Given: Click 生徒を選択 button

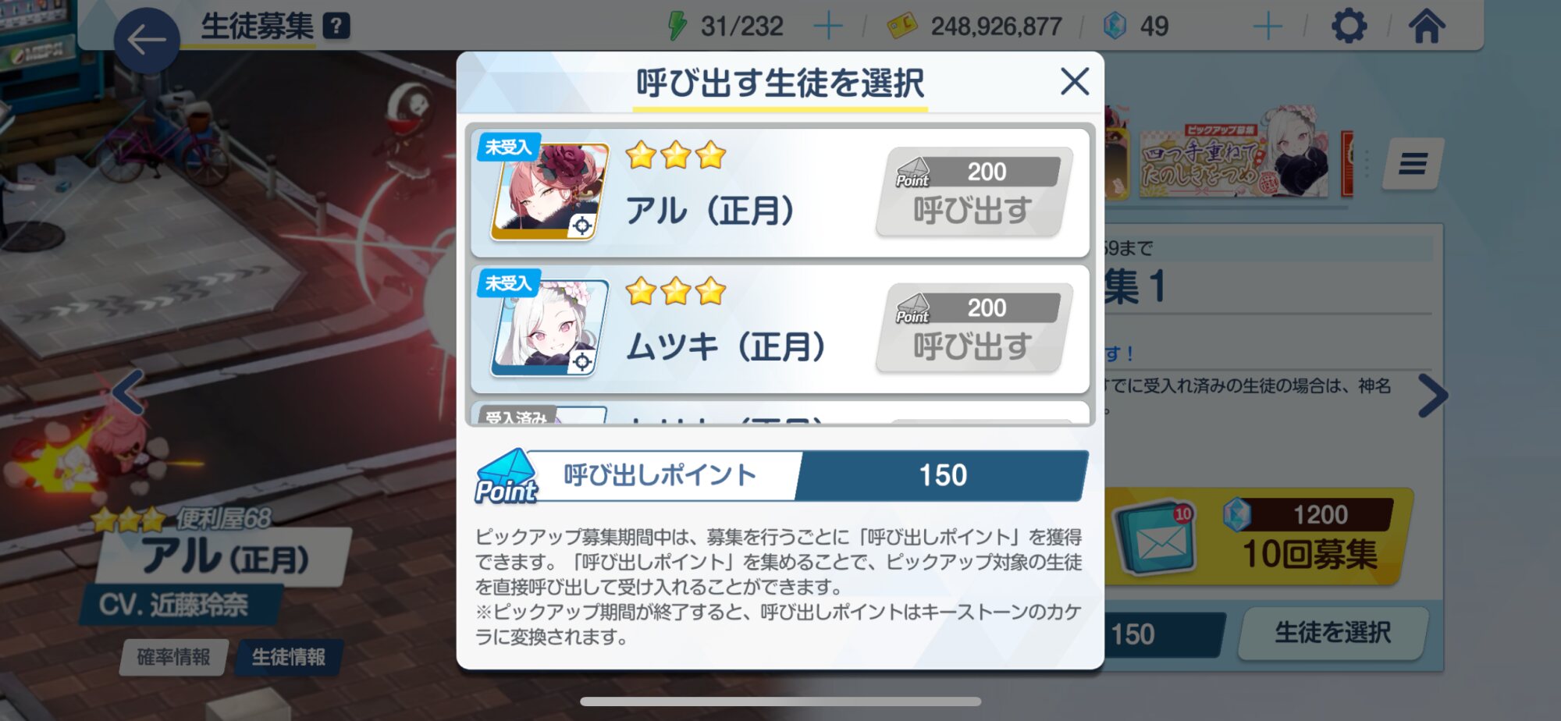Looking at the screenshot, I should coord(1332,633).
